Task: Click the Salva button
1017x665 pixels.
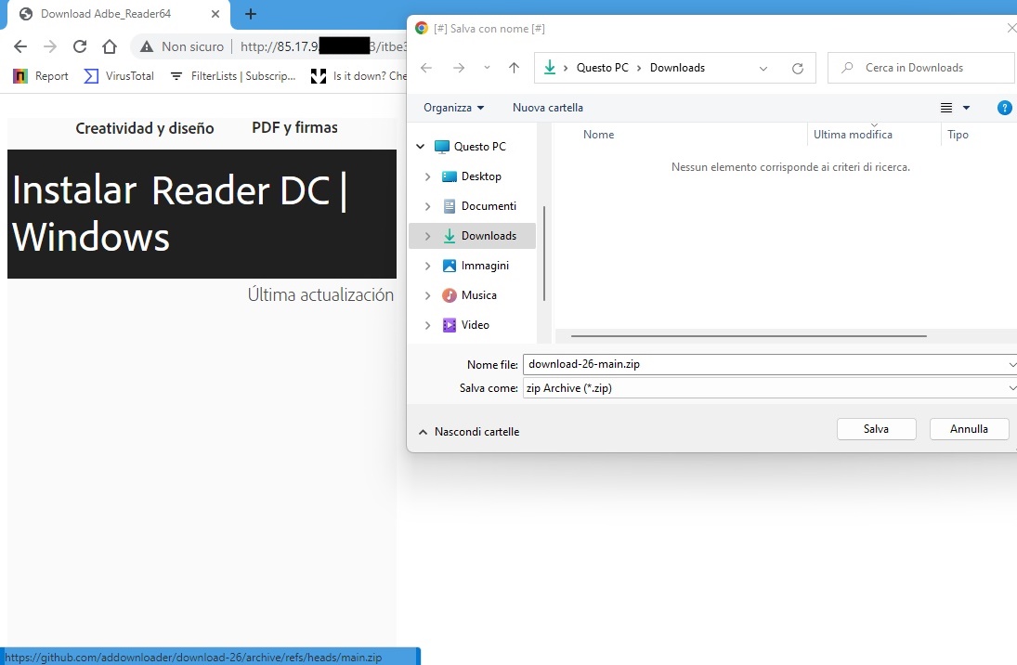Action: 876,429
